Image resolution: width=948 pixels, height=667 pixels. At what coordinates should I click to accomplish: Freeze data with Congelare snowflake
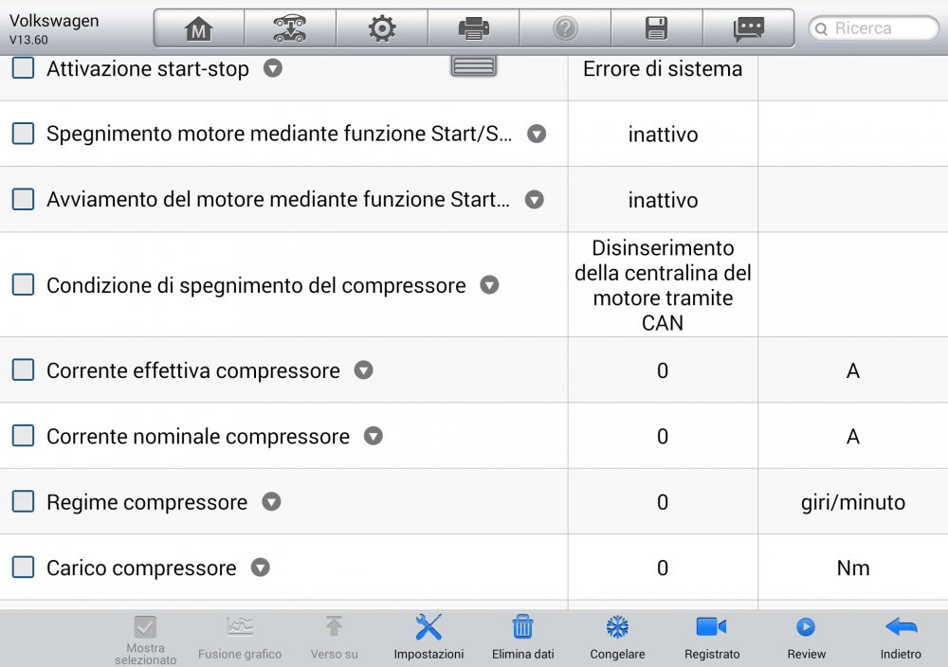point(617,636)
